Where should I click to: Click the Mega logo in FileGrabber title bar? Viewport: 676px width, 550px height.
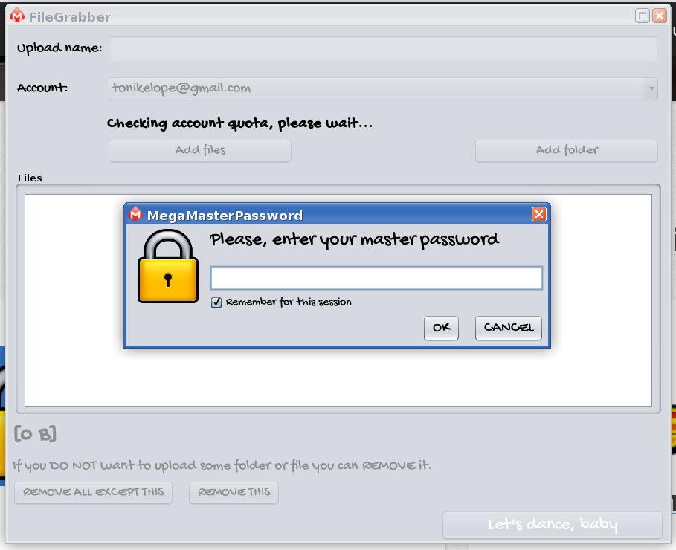click(17, 16)
